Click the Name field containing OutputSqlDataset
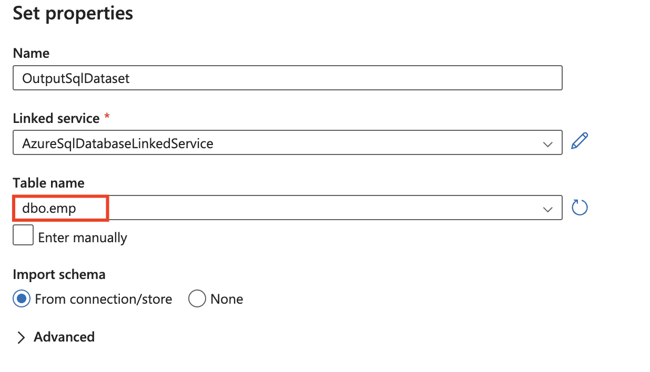650x372 pixels. [x=287, y=78]
